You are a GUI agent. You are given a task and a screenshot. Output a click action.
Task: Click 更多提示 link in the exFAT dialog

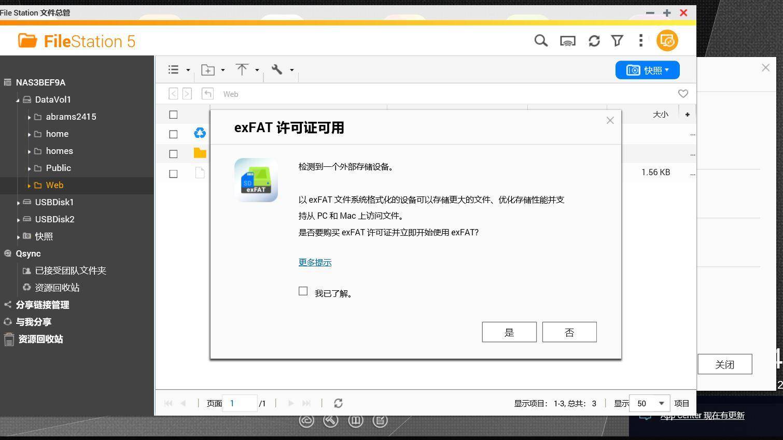(x=314, y=262)
